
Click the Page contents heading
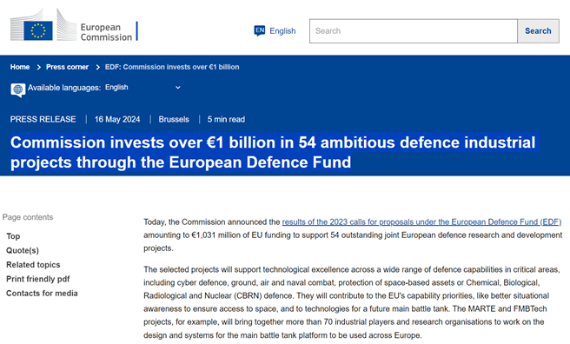(x=28, y=217)
